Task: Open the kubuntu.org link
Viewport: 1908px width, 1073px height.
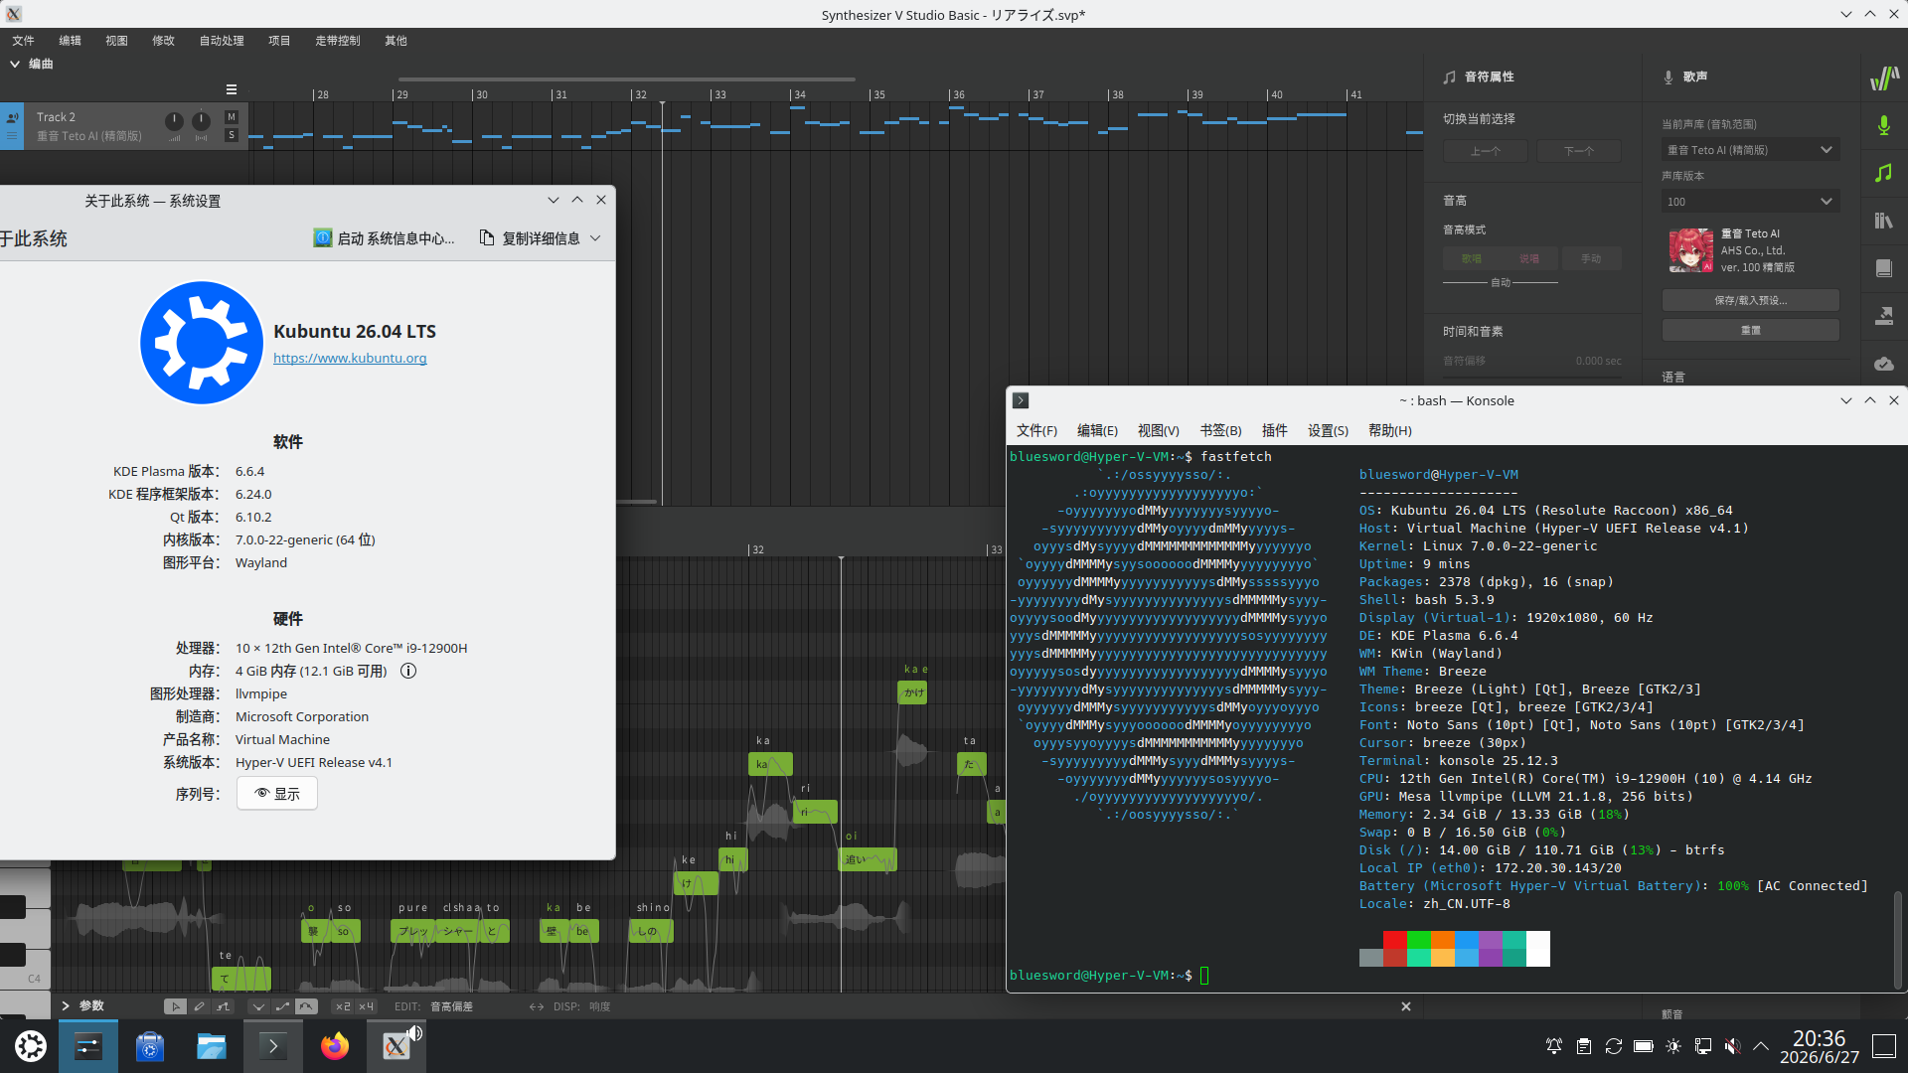Action: [x=350, y=358]
